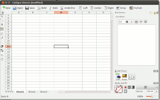Open the cell reference dropdown arrow
This screenshot has width=160, height=100.
(131, 22)
